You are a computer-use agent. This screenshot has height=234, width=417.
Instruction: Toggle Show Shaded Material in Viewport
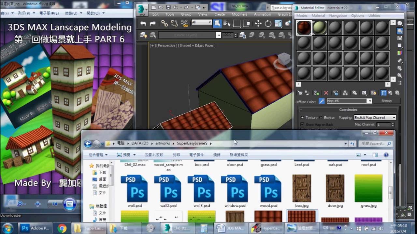(x=374, y=93)
